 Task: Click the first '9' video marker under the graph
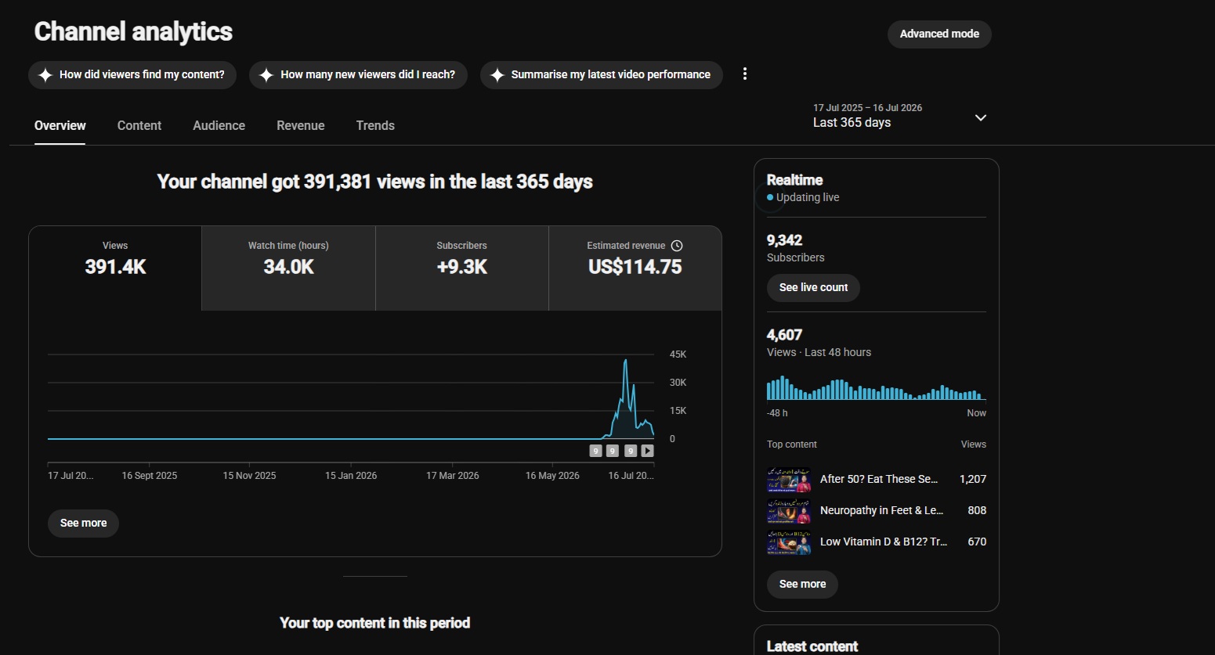[596, 451]
